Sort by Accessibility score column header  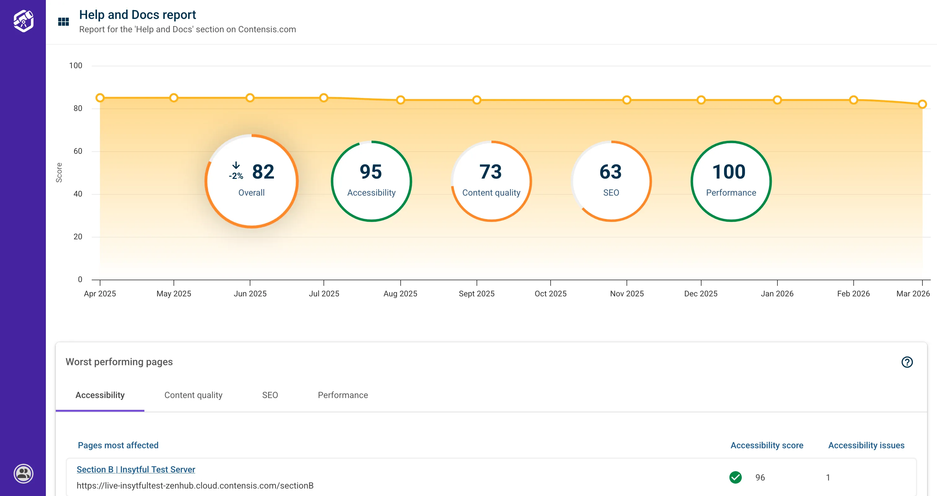pyautogui.click(x=767, y=445)
